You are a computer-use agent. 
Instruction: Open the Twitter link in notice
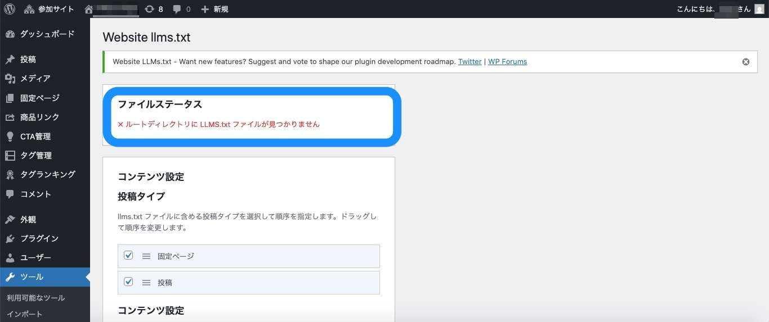470,62
